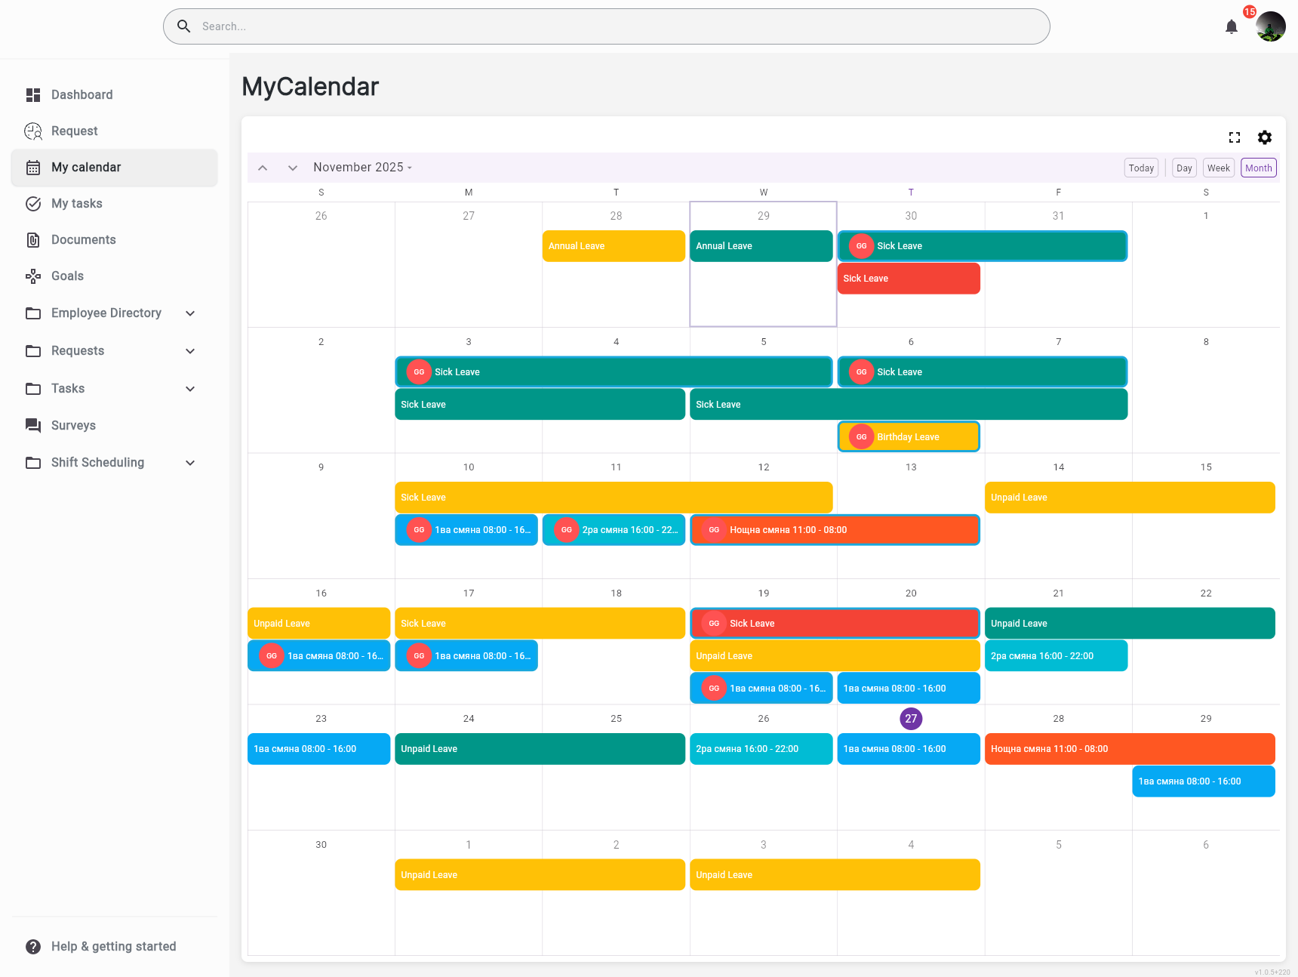The image size is (1298, 977).
Task: Open calendar settings gear
Action: click(x=1264, y=137)
